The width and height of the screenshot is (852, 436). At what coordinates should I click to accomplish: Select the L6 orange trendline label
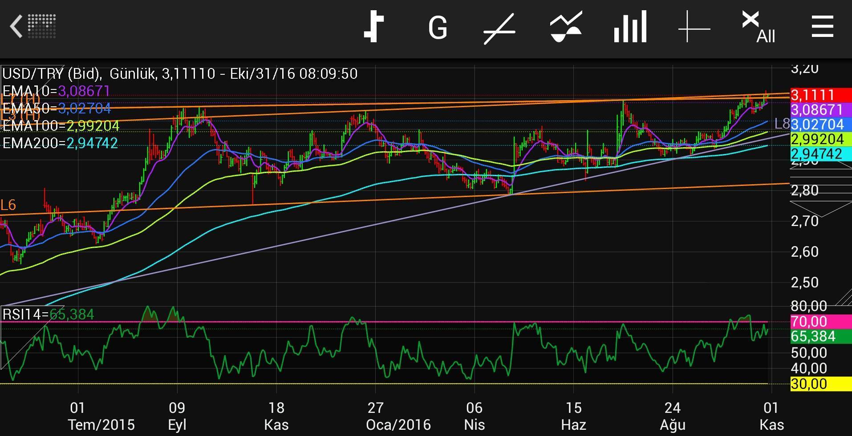pos(8,205)
